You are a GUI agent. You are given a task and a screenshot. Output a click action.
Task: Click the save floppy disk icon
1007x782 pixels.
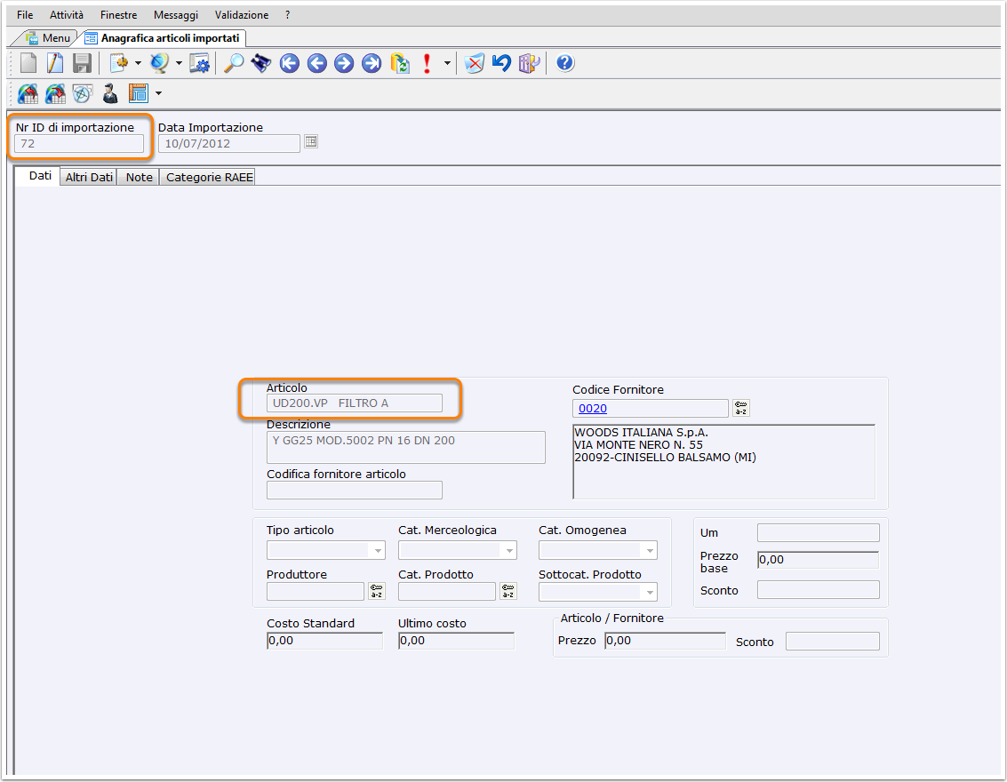[82, 63]
